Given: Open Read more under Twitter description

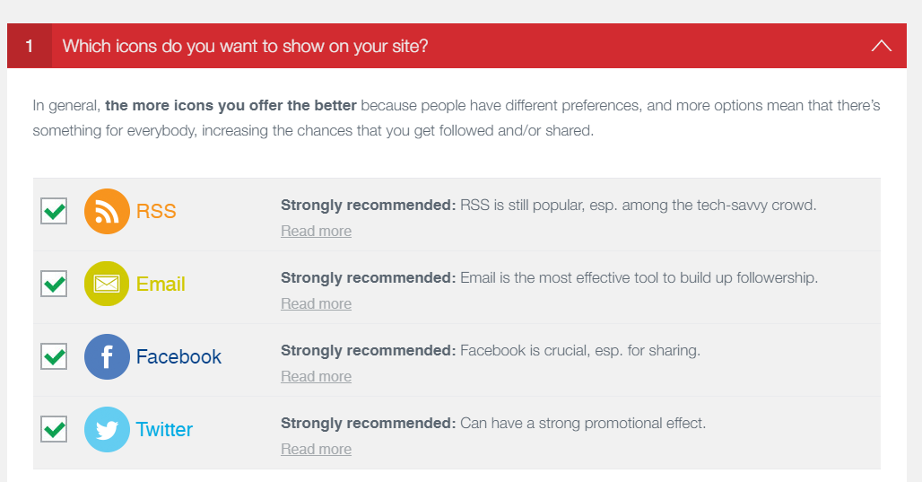Looking at the screenshot, I should (316, 450).
